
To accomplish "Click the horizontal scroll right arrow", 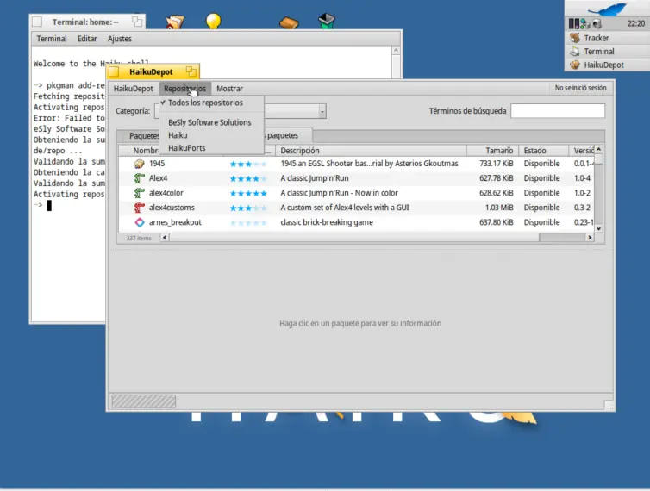I will point(590,238).
